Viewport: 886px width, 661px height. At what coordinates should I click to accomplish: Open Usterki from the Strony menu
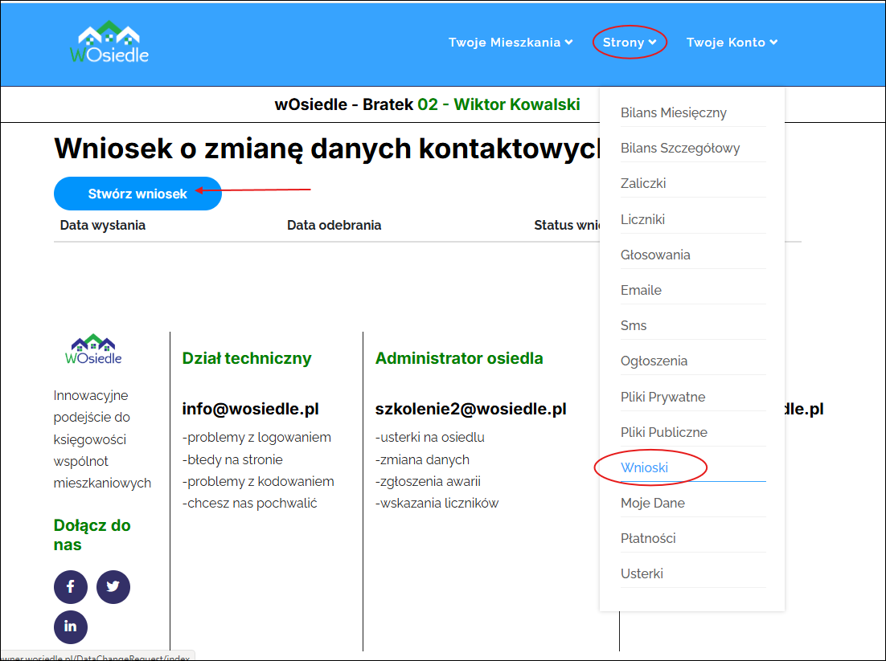point(640,573)
